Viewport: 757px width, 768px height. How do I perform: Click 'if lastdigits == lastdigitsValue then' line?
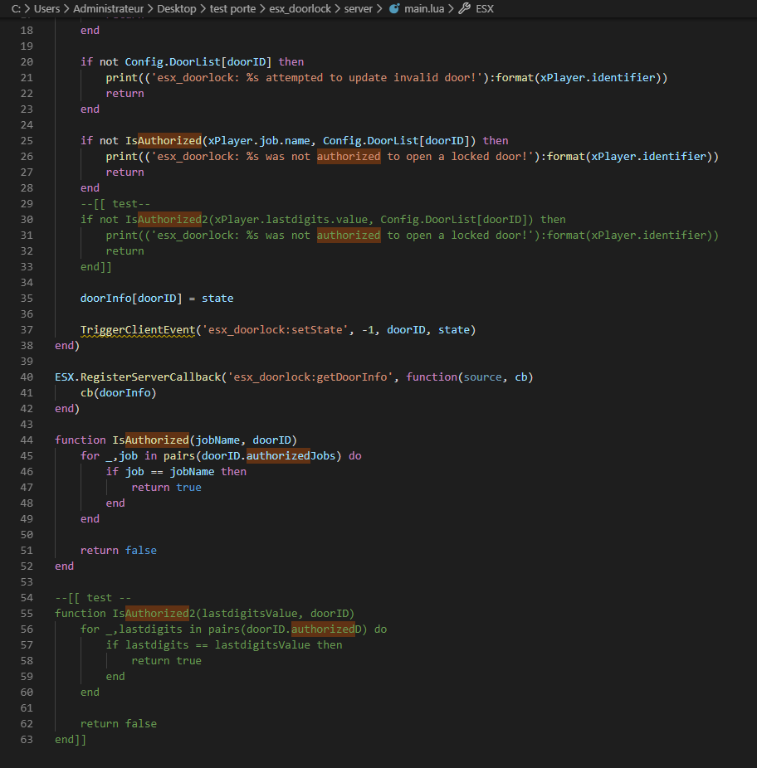point(224,645)
